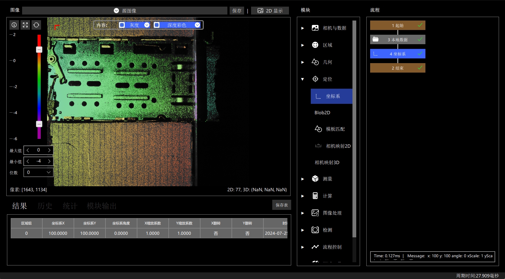This screenshot has height=279, width=505.
Task: Select the 2 结束 flow node
Action: pos(398,68)
